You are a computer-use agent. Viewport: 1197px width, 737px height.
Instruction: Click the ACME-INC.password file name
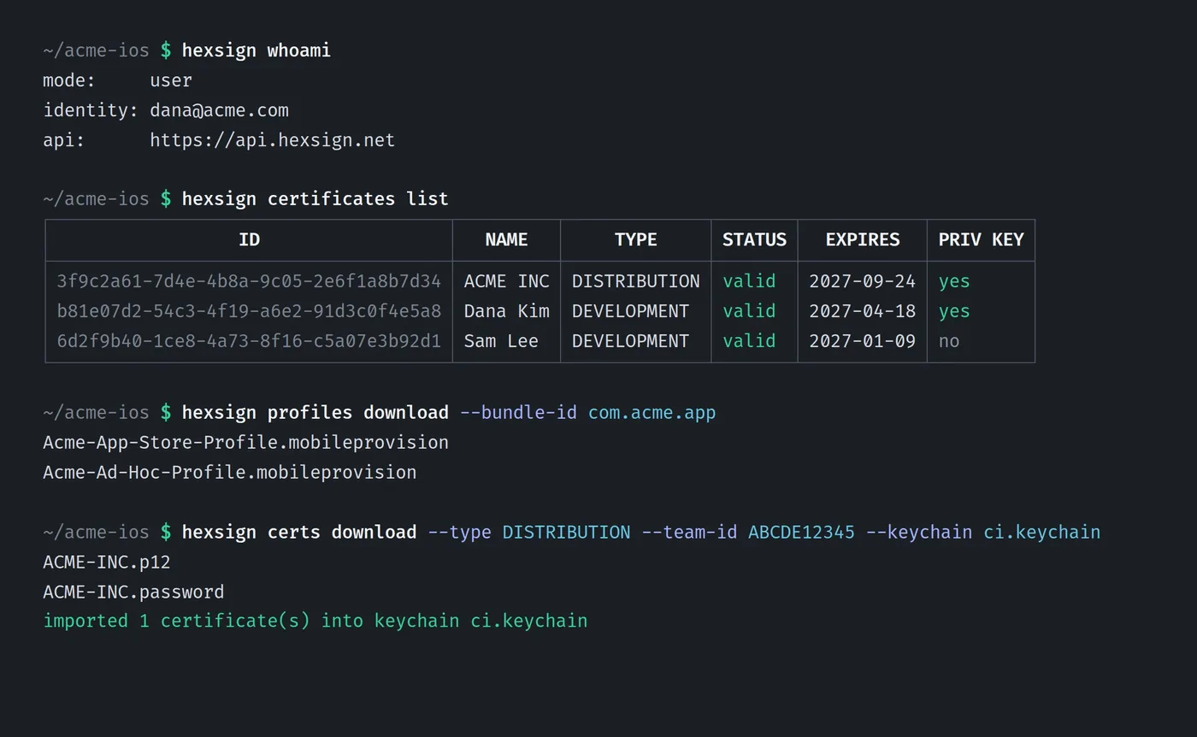[x=133, y=593]
